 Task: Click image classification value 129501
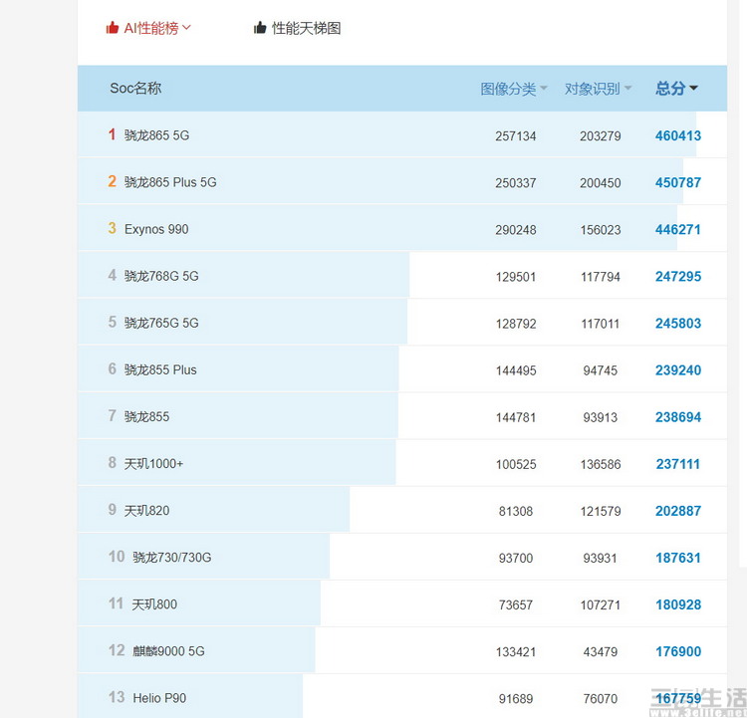coord(516,277)
